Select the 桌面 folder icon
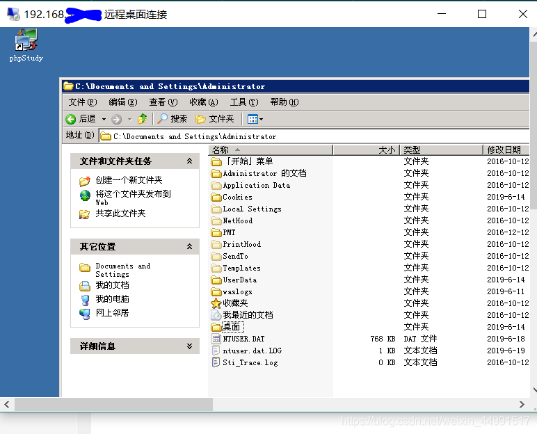This screenshot has width=537, height=434. click(x=216, y=327)
